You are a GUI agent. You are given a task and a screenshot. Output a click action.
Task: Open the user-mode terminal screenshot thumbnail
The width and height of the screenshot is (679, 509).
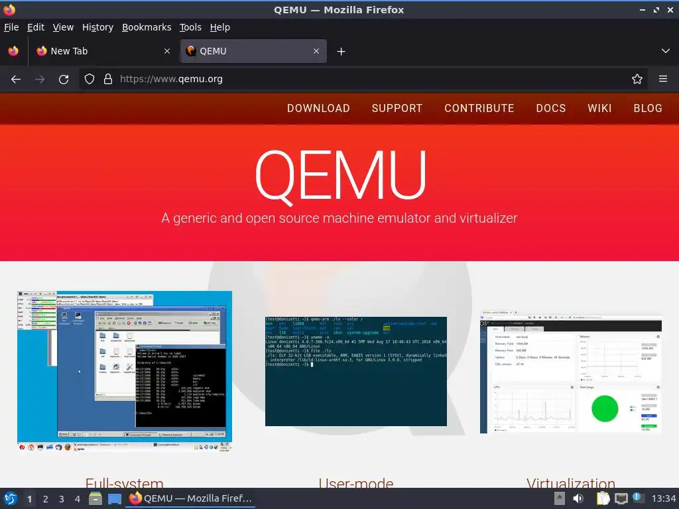356,371
